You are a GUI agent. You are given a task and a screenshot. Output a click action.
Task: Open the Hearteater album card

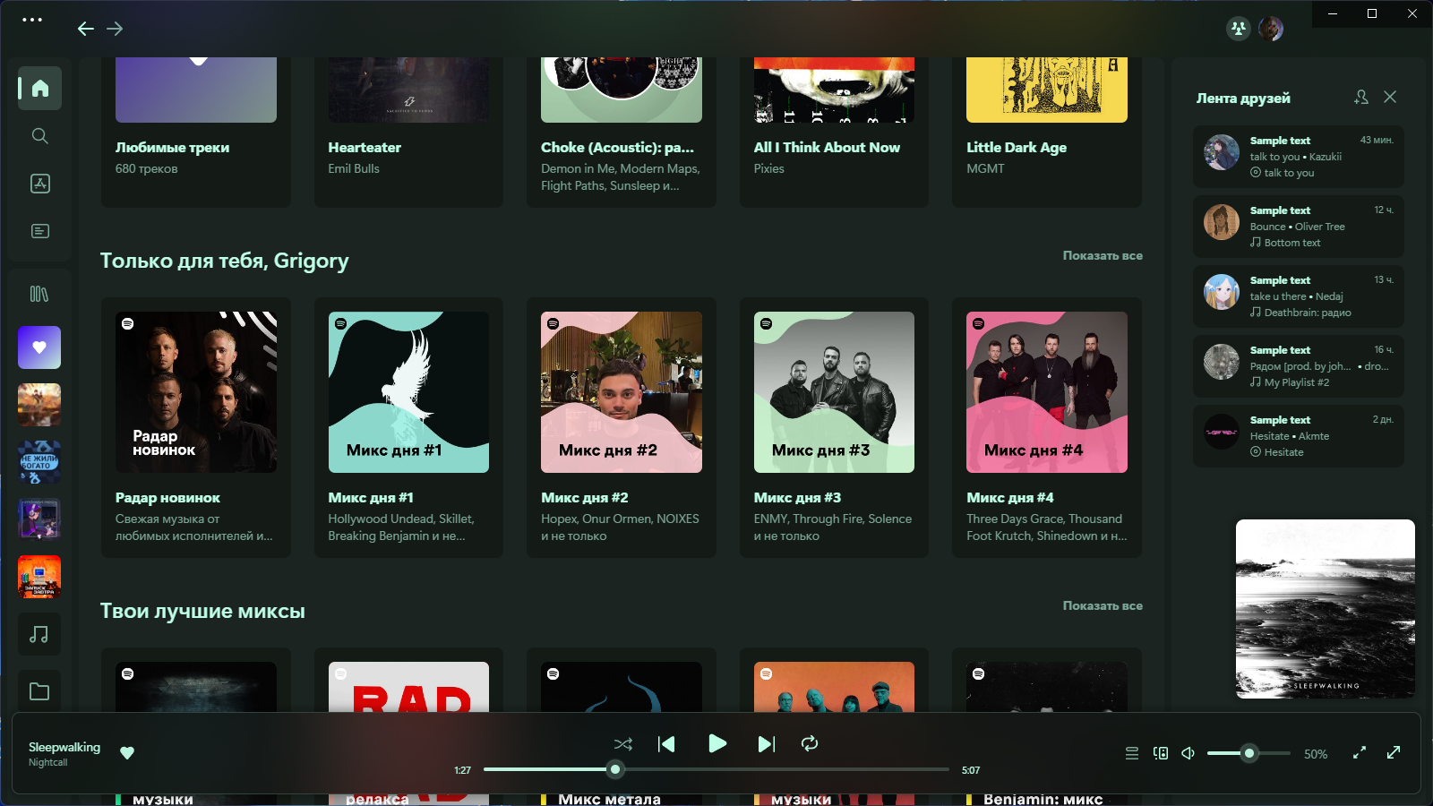(408, 133)
